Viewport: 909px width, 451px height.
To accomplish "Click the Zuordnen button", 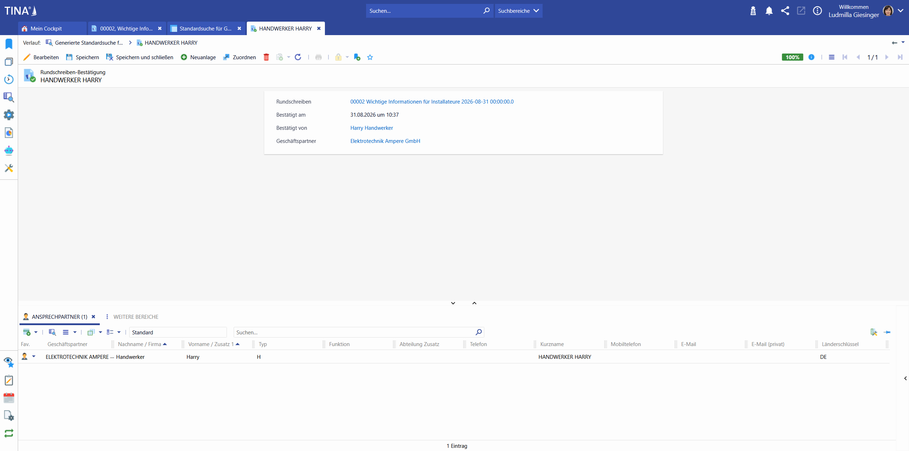I will click(239, 57).
